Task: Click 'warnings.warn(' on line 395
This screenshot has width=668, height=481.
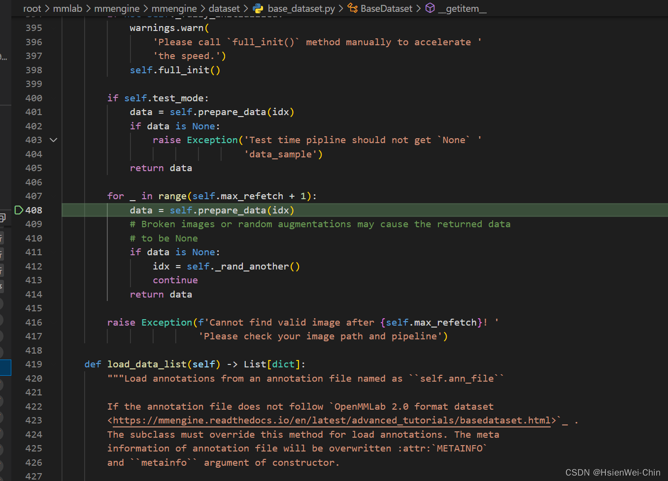Action: 169,28
